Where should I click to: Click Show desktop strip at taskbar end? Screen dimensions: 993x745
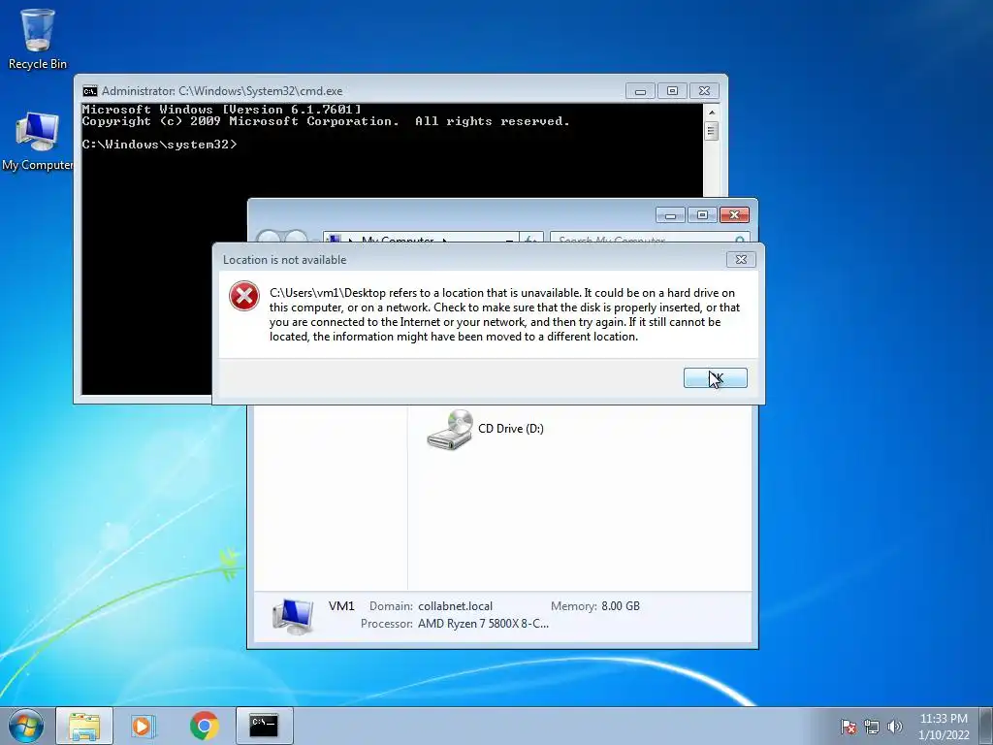[x=986, y=726]
